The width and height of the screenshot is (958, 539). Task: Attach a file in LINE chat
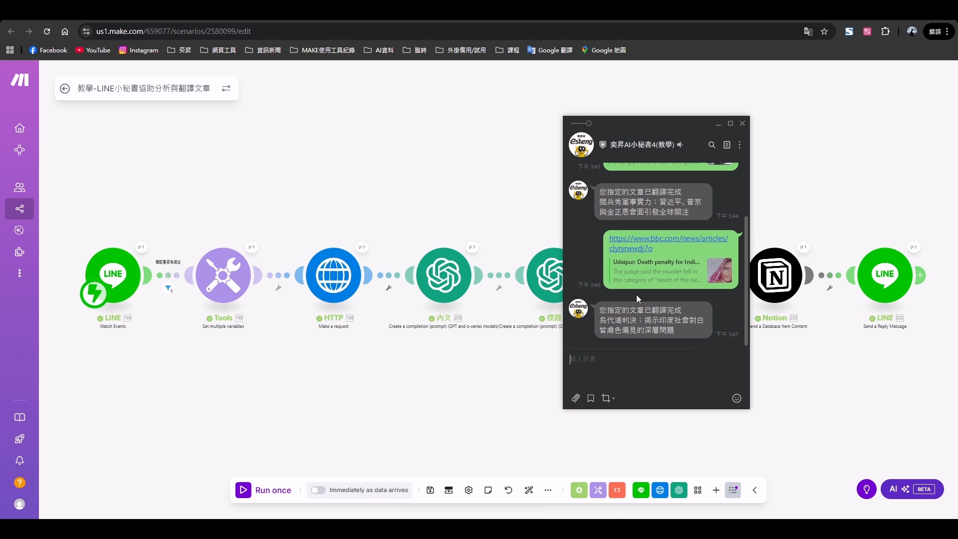pyautogui.click(x=576, y=398)
